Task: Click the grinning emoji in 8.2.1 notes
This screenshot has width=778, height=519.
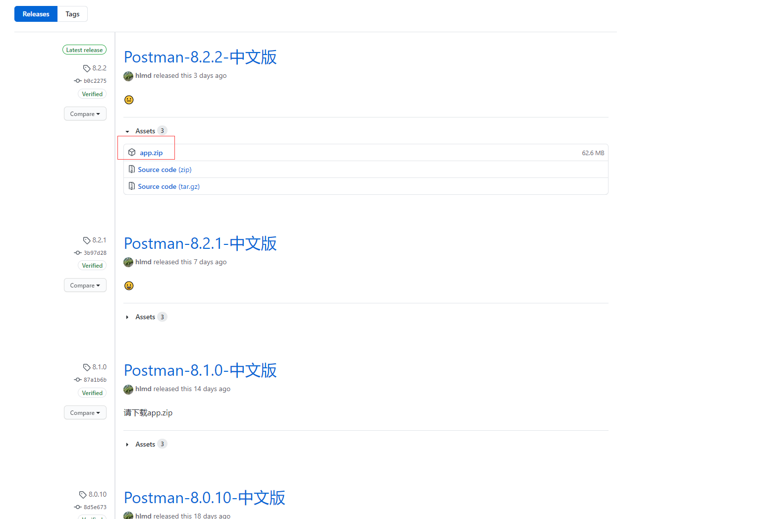Action: click(129, 286)
